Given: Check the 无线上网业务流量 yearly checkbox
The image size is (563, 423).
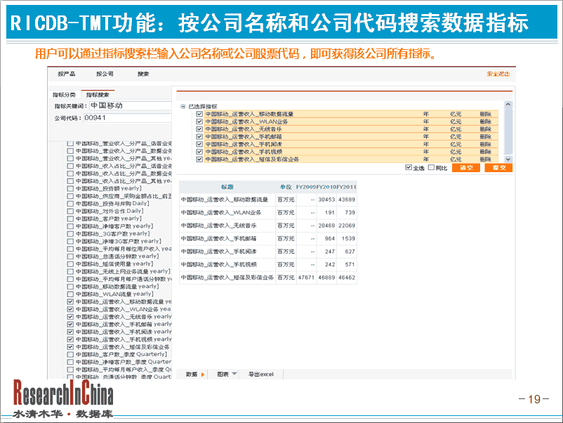Looking at the screenshot, I should (70, 272).
